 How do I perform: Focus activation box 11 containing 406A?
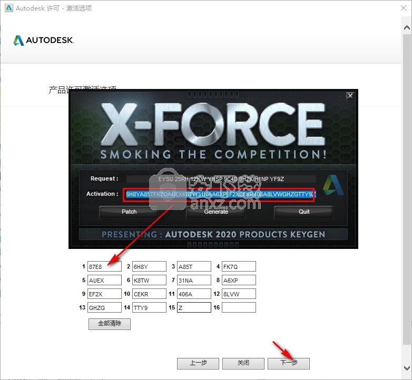point(194,294)
